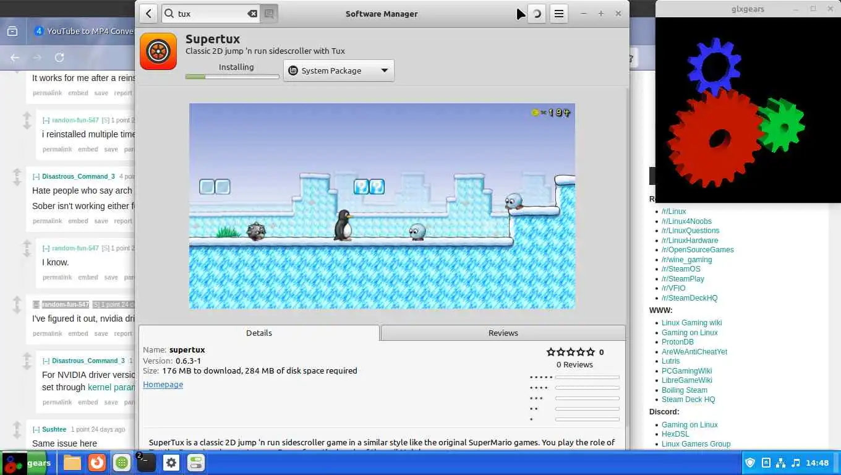This screenshot has width=841, height=475.
Task: Downvote the 'Hate people who say arch' comment
Action: pos(17,183)
